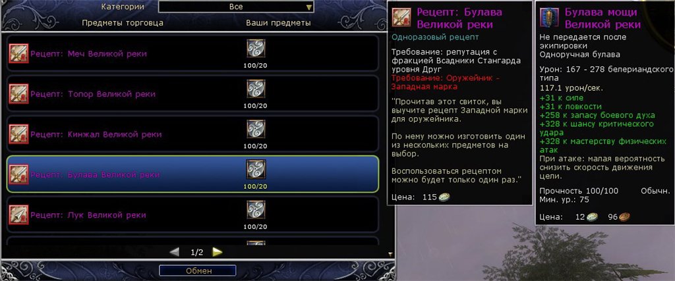Image resolution: width=675 pixels, height=281 pixels.
Task: Click the silver token icon in the Топор row
Action: click(x=256, y=88)
